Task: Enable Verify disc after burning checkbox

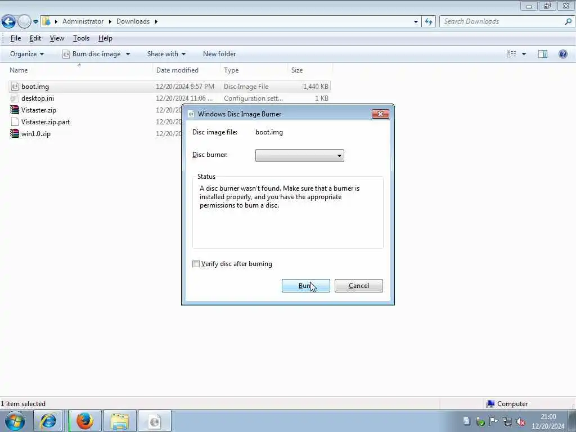Action: (196, 264)
